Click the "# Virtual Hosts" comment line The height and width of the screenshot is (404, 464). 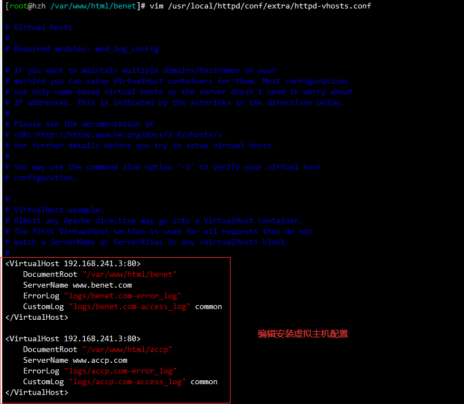39,28
